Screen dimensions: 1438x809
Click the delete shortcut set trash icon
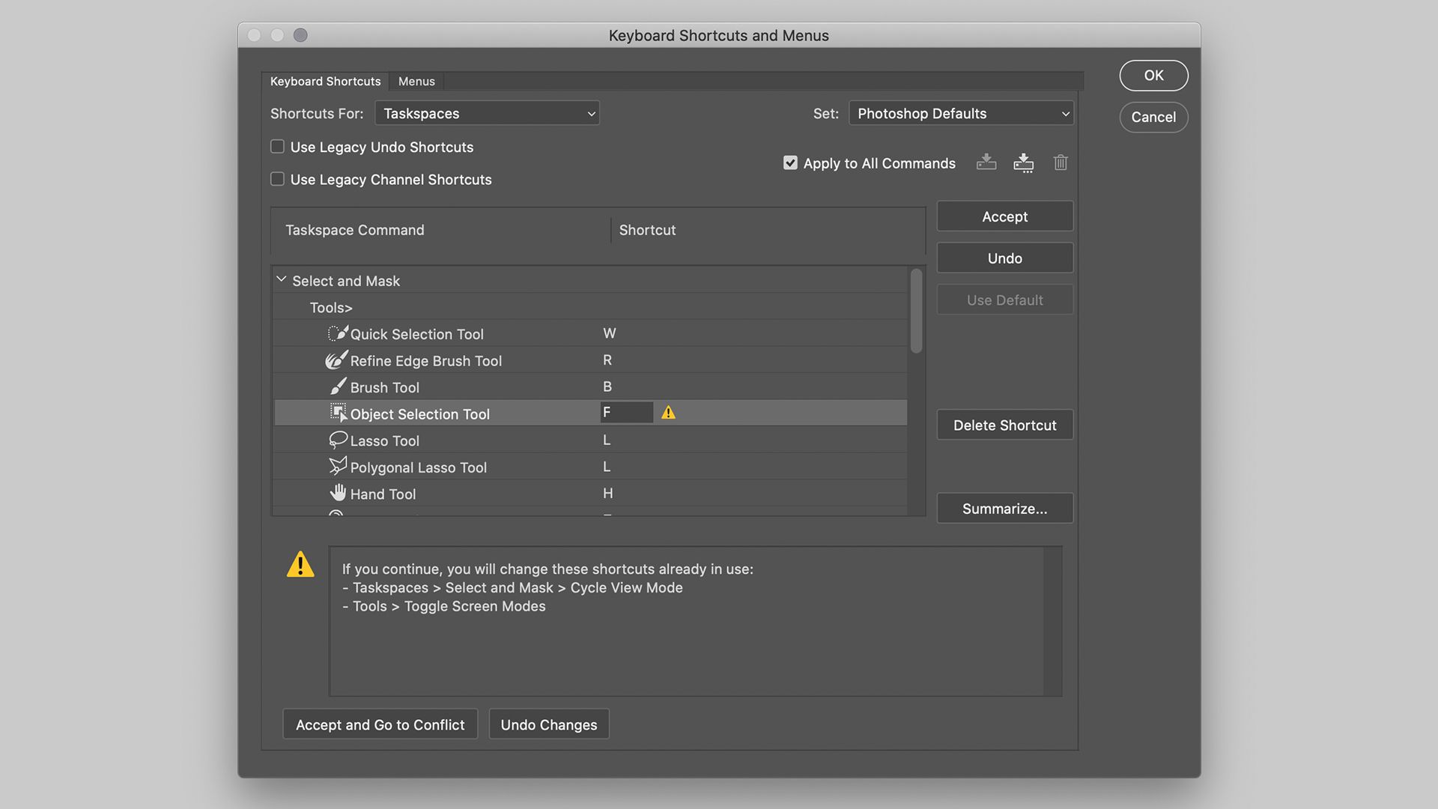pos(1060,163)
